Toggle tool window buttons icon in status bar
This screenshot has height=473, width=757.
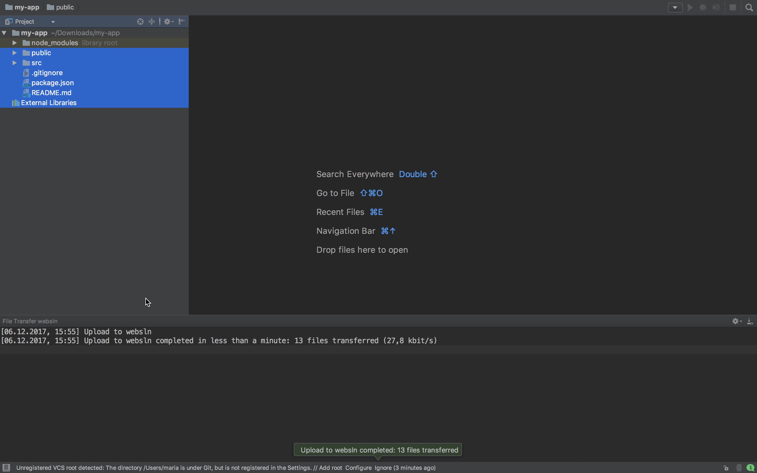click(6, 468)
